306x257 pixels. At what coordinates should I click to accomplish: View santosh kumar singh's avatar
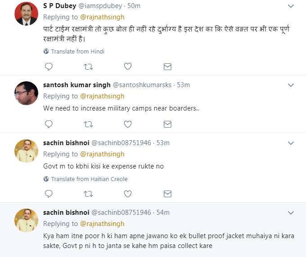click(x=26, y=93)
